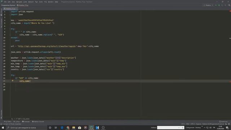This screenshot has width=231, height=130.
Task: Open the Code menu
Action: [x=25, y=2]
